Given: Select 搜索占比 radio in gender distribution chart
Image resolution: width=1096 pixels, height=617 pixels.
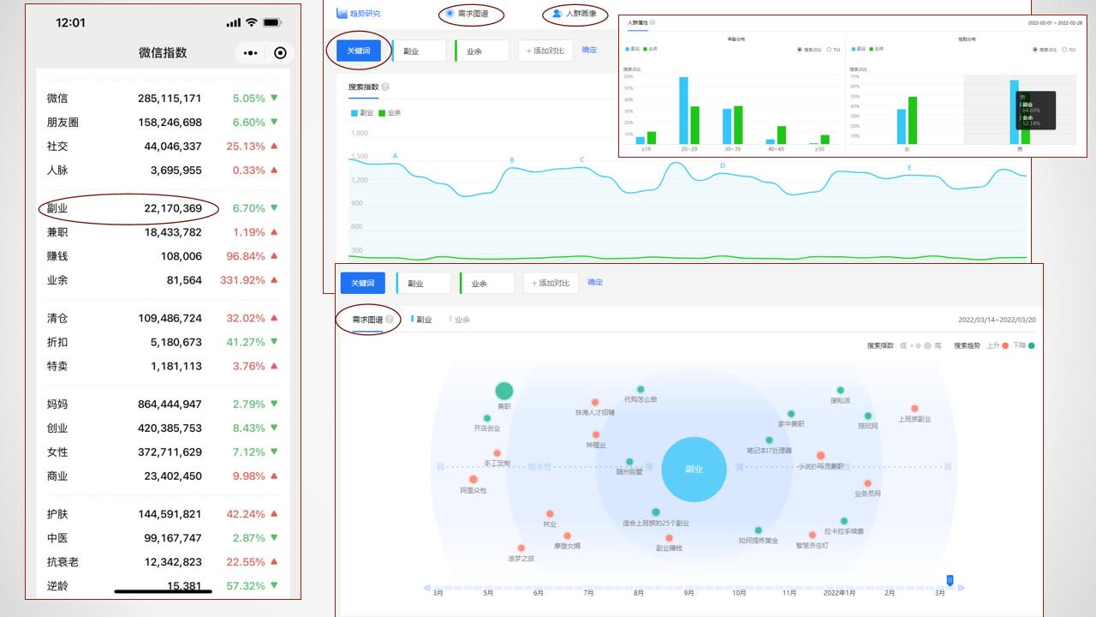Looking at the screenshot, I should pos(1035,50).
